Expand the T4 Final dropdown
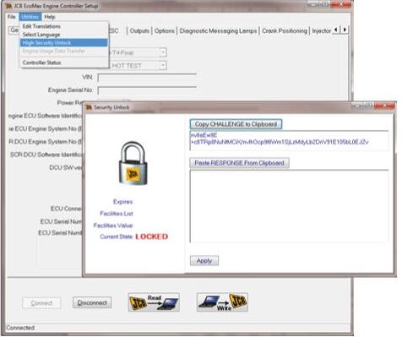 [163, 52]
